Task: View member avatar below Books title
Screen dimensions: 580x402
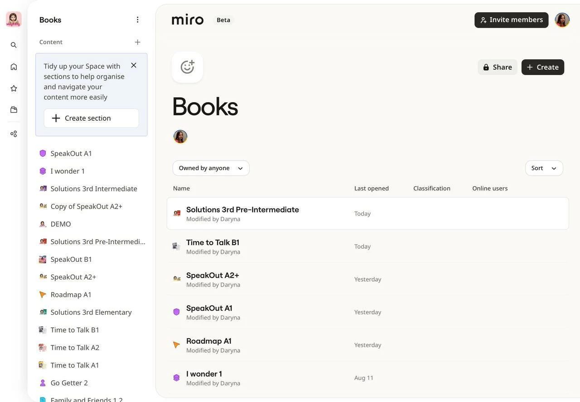Action: tap(180, 137)
